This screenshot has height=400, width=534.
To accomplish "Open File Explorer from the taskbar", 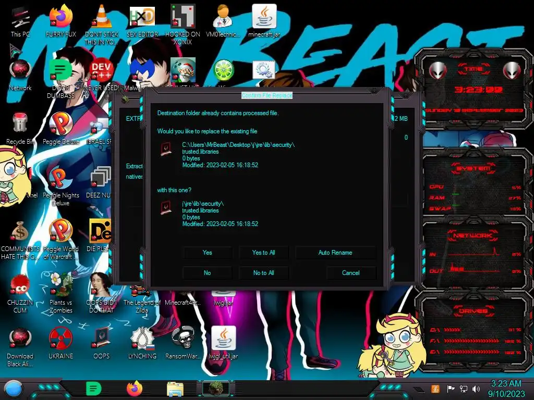I will point(175,389).
